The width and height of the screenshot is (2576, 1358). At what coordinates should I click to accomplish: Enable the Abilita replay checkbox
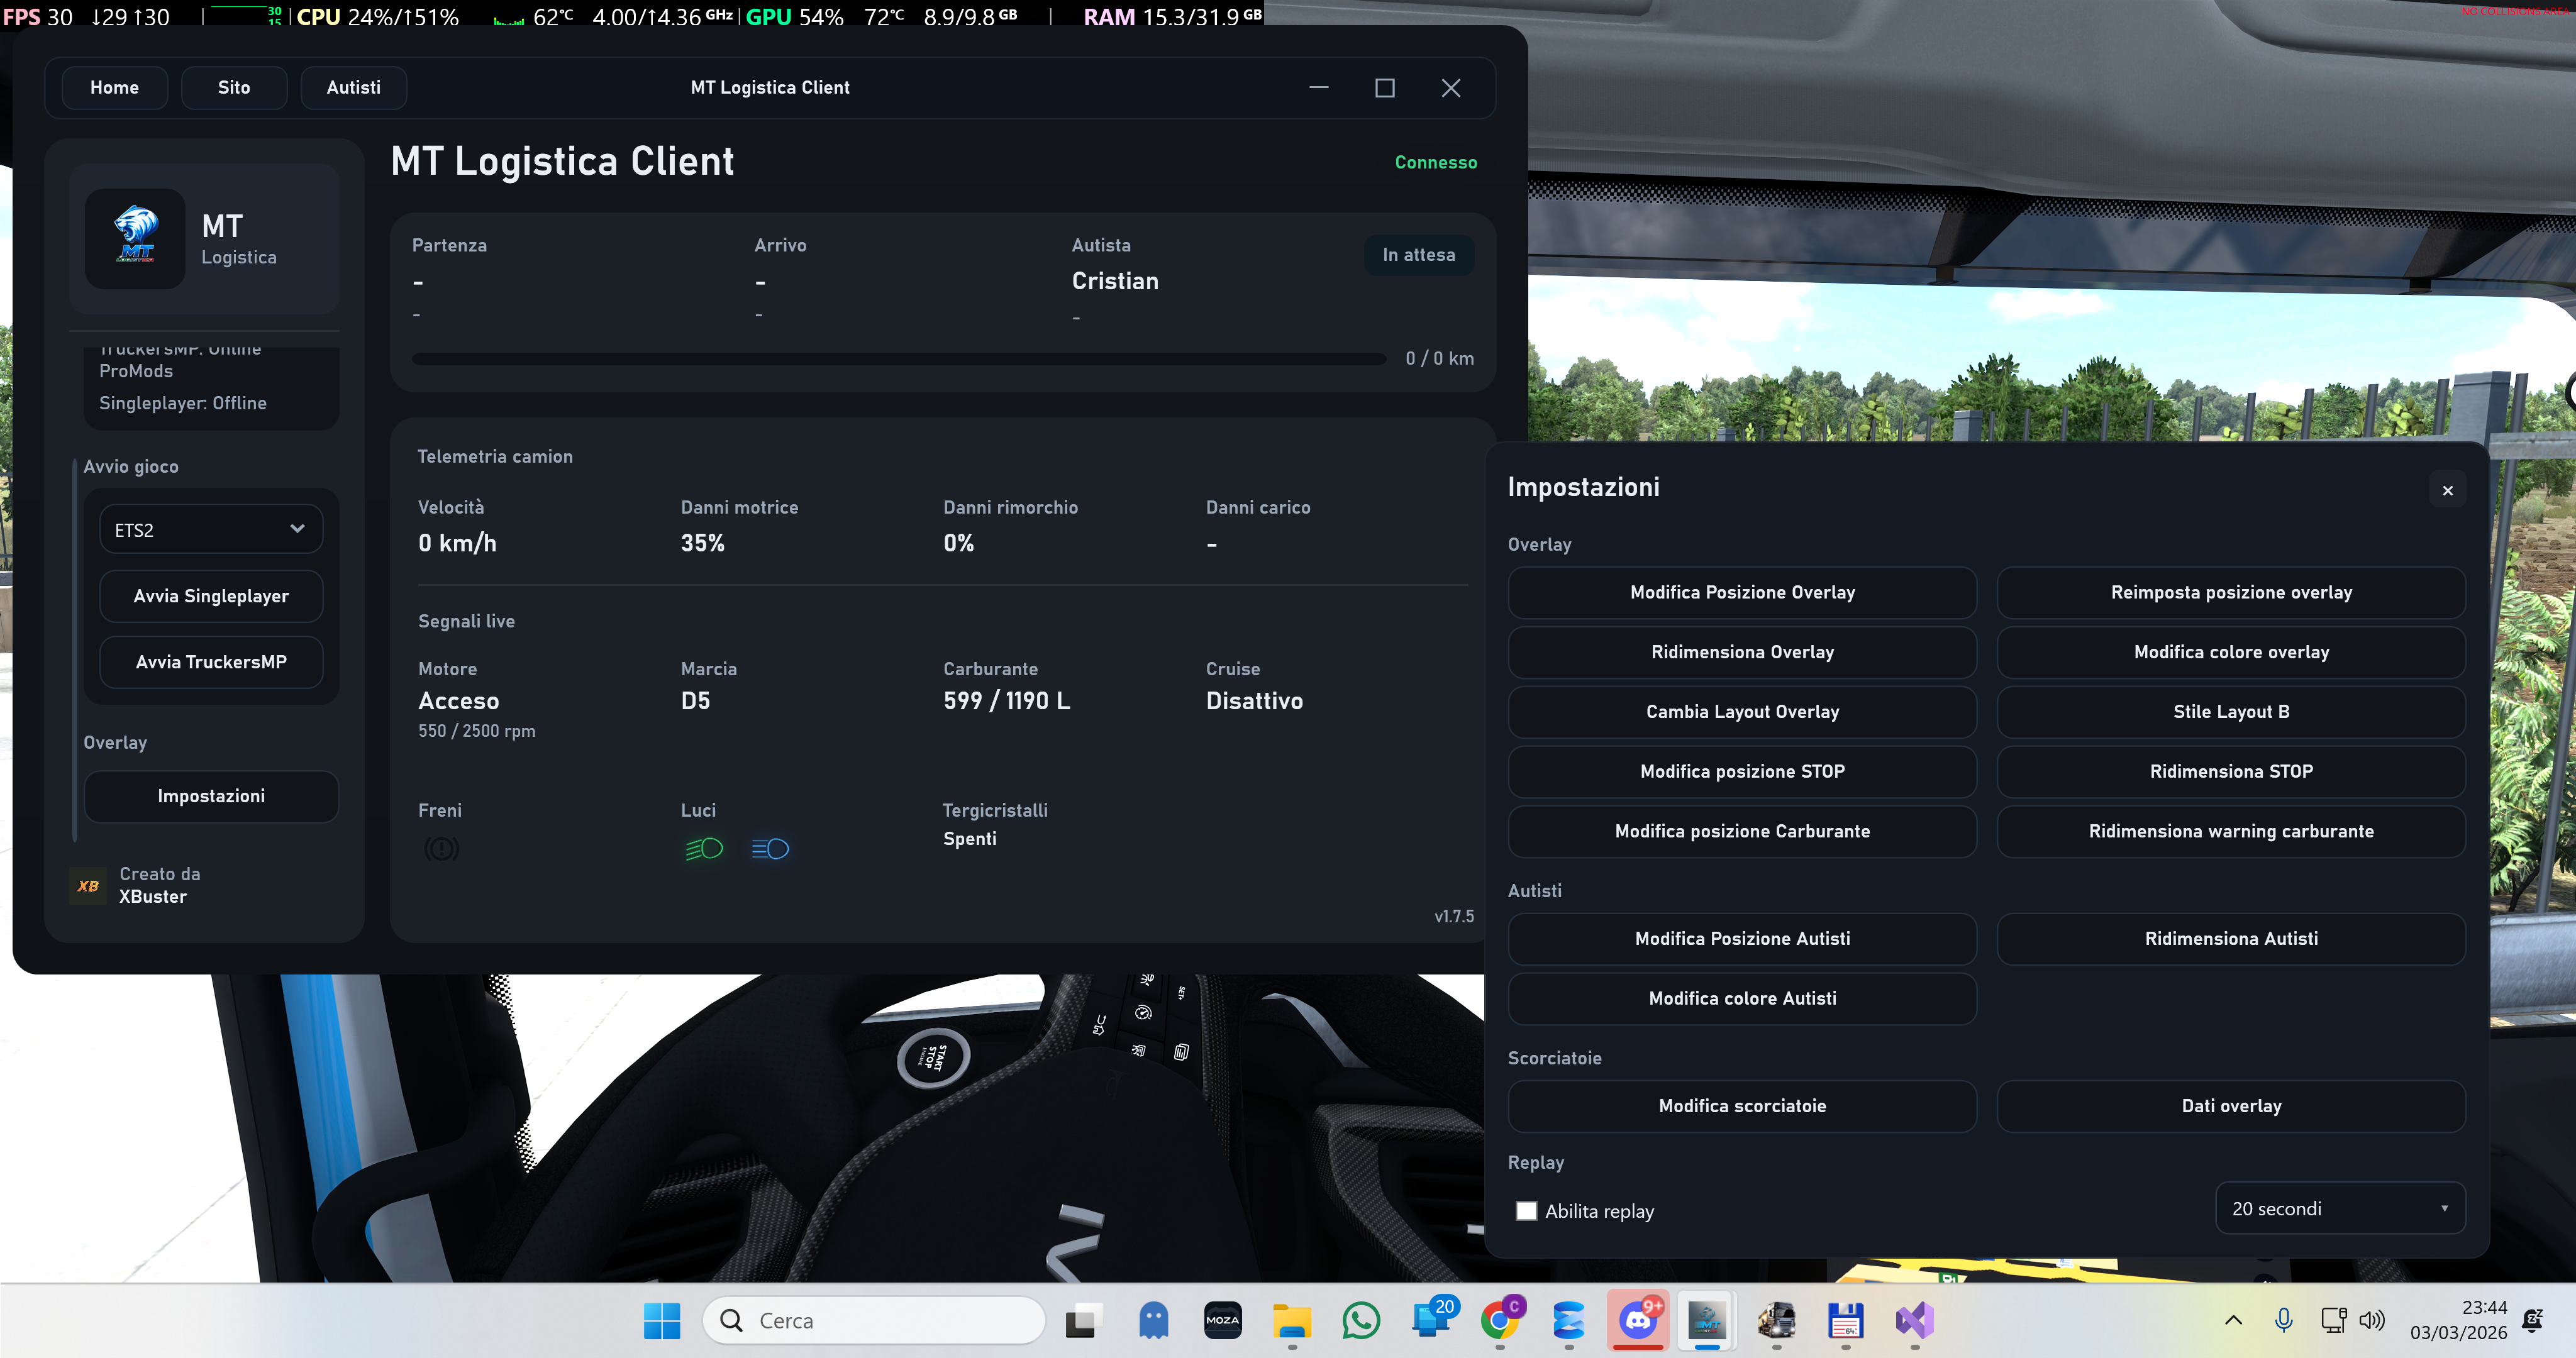coord(1525,1210)
